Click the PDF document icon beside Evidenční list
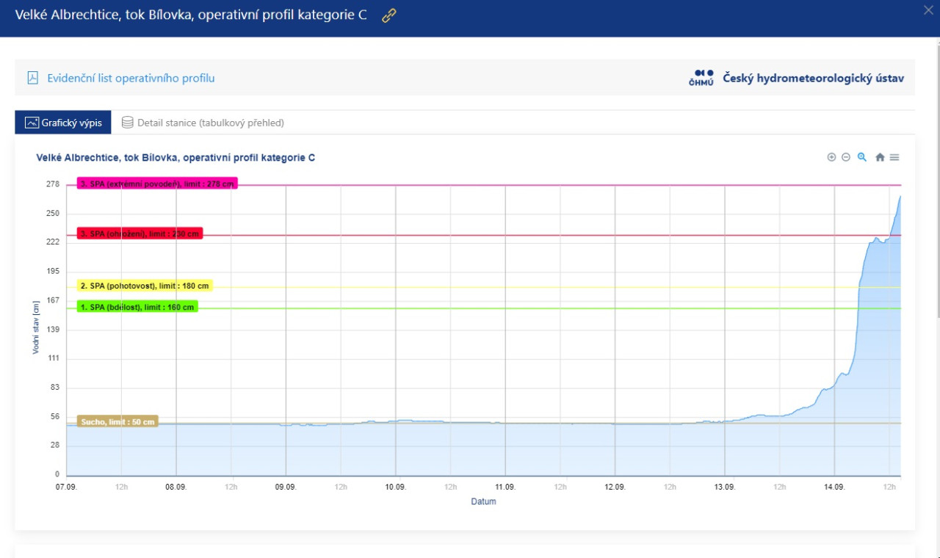This screenshot has height=558, width=940. (32, 78)
